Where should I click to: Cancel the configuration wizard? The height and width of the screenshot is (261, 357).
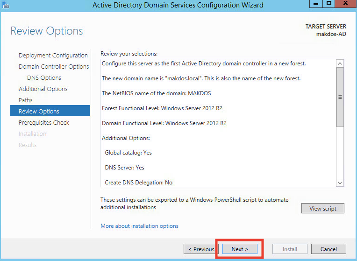pyautogui.click(x=328, y=249)
